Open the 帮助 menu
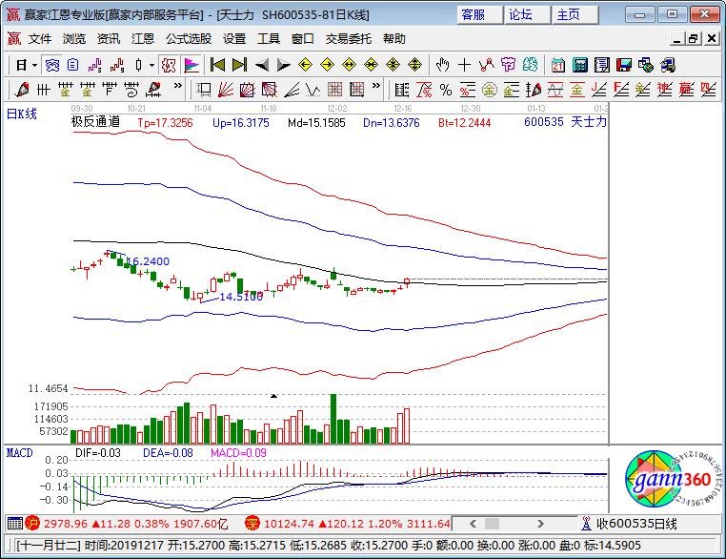This screenshot has height=559, width=726. [394, 39]
